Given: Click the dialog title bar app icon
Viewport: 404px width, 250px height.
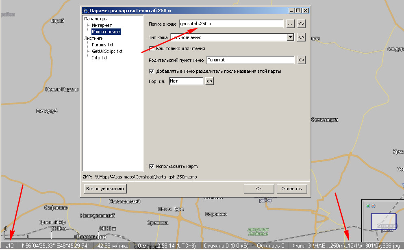Looking at the screenshot, I should 85,11.
